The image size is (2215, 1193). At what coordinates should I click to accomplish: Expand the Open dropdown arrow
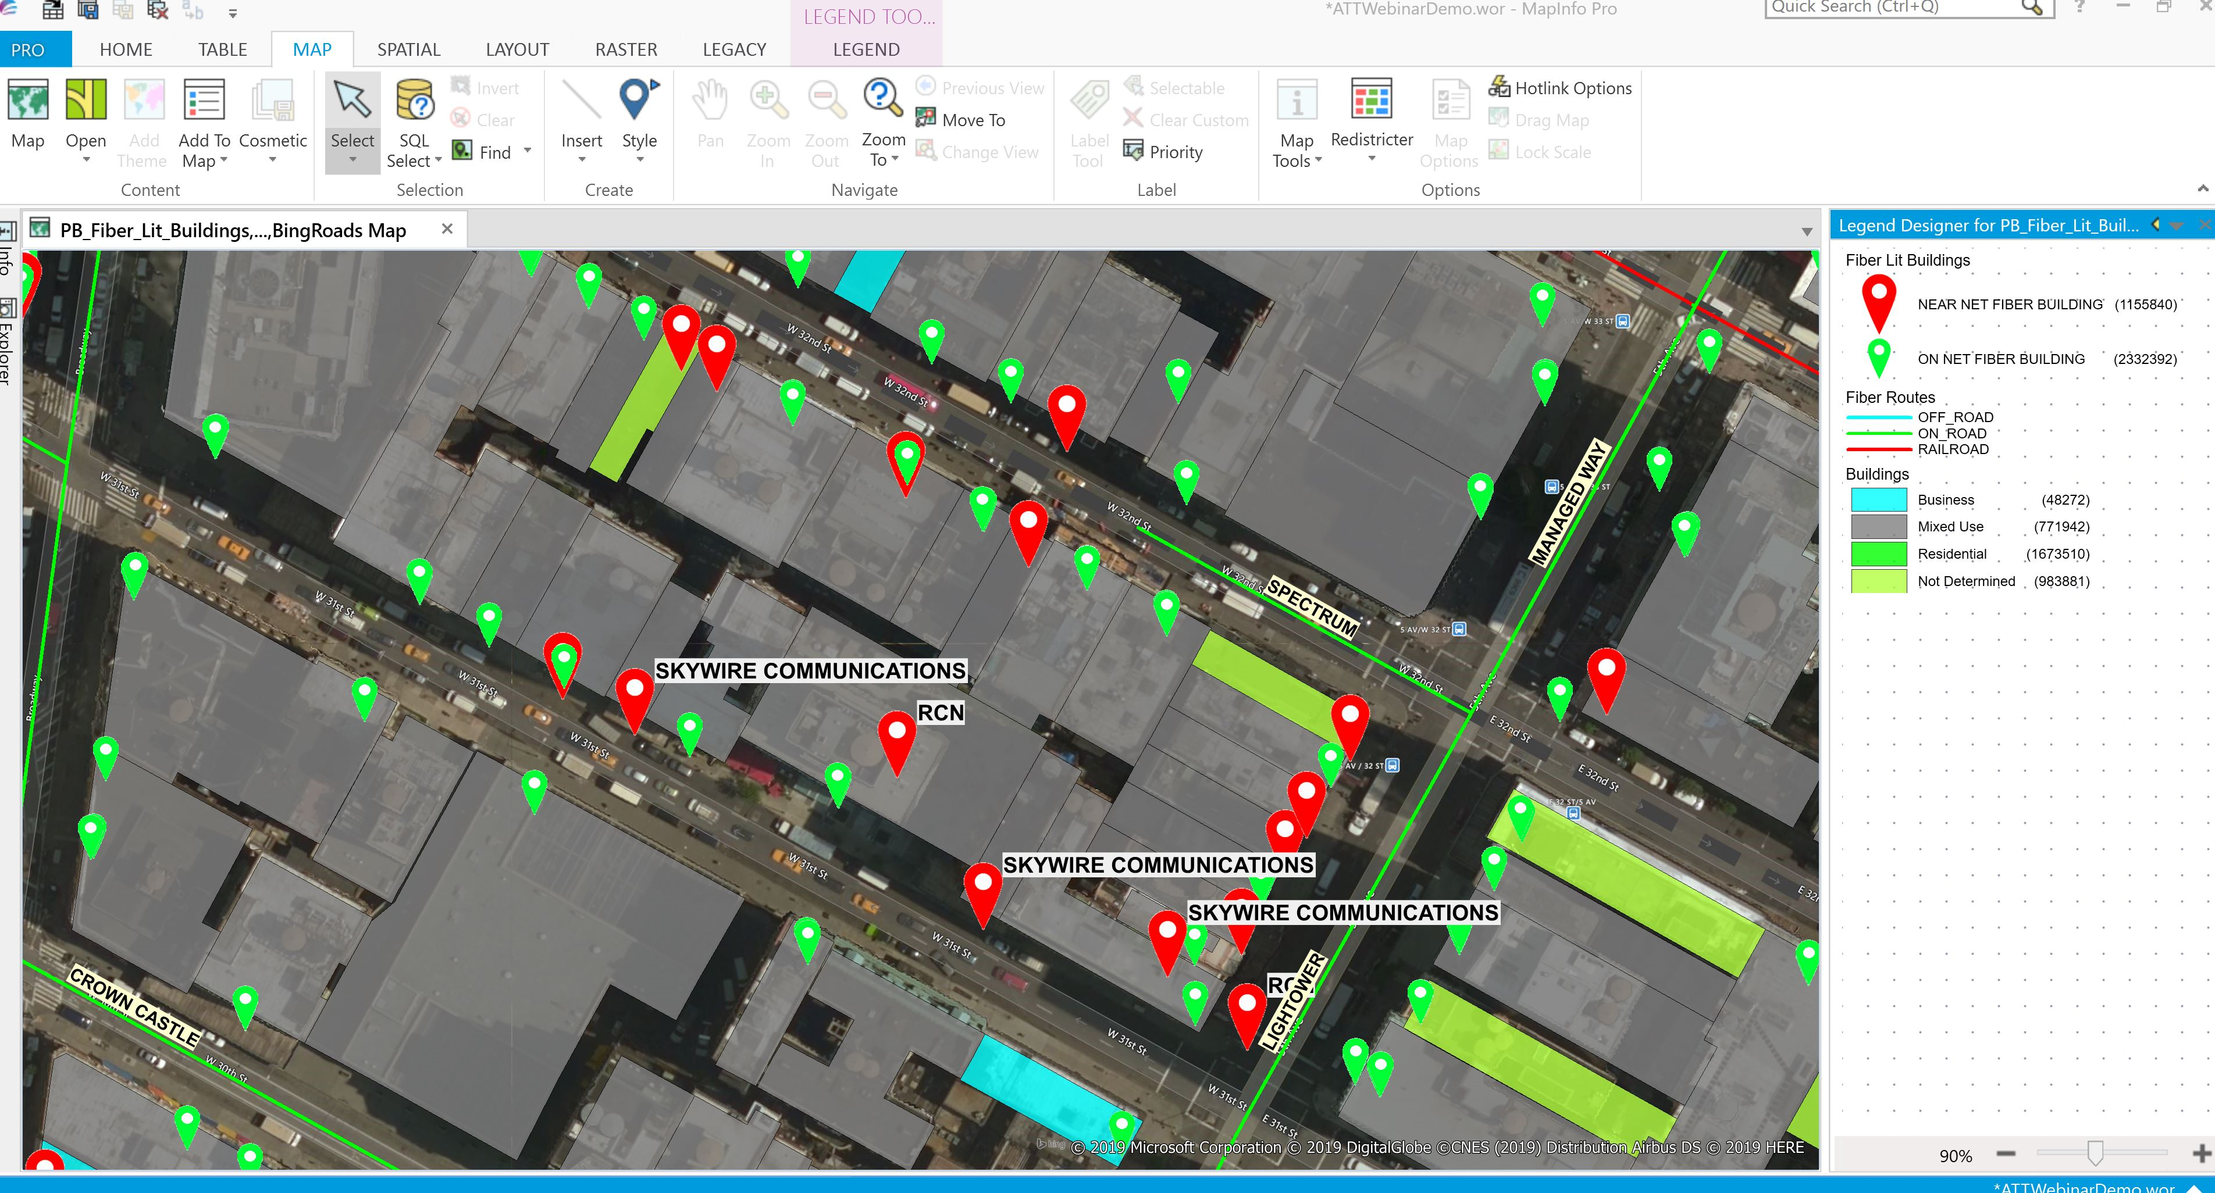[x=86, y=160]
